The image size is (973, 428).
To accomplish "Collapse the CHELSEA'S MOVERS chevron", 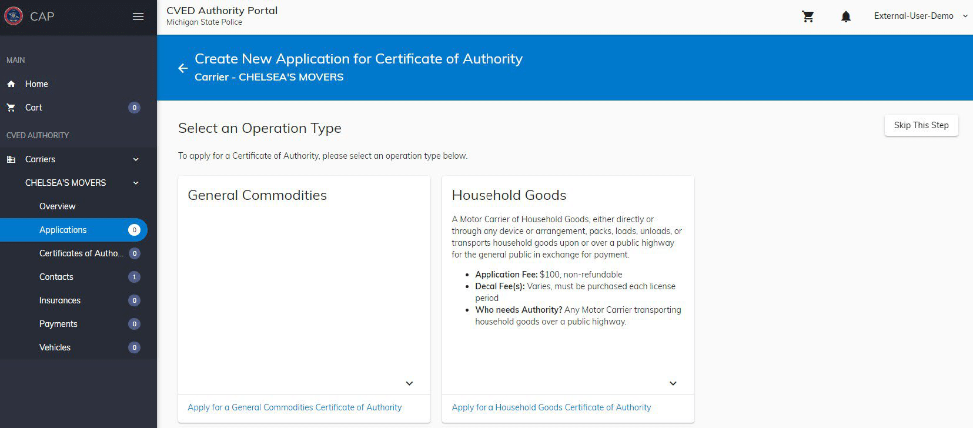I will [x=136, y=183].
